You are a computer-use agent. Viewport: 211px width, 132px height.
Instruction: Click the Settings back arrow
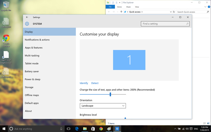click(x=27, y=17)
